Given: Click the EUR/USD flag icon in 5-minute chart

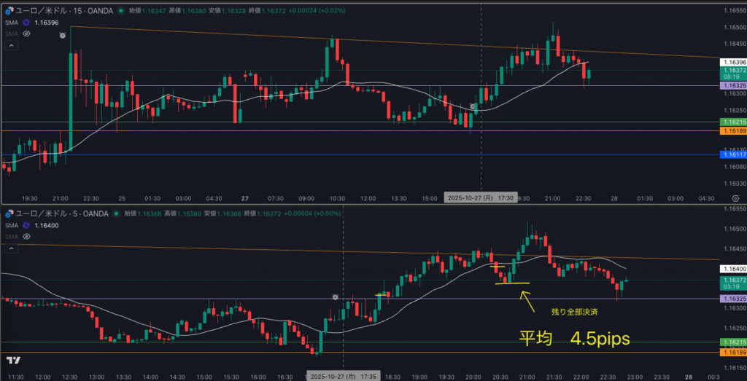Looking at the screenshot, I should click(x=9, y=213).
